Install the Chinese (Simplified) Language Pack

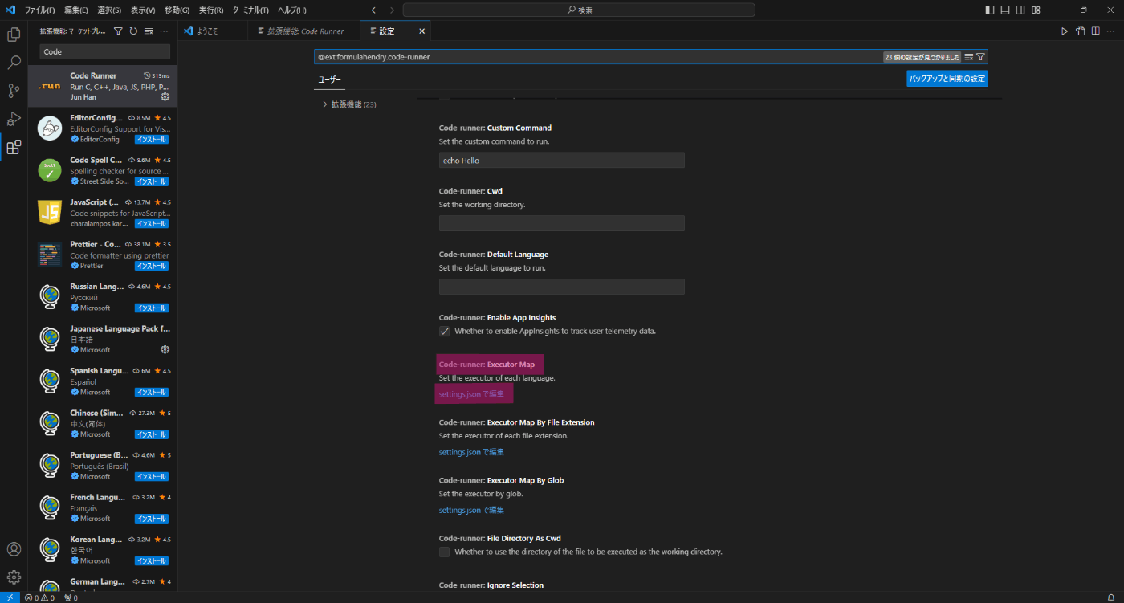(x=151, y=434)
